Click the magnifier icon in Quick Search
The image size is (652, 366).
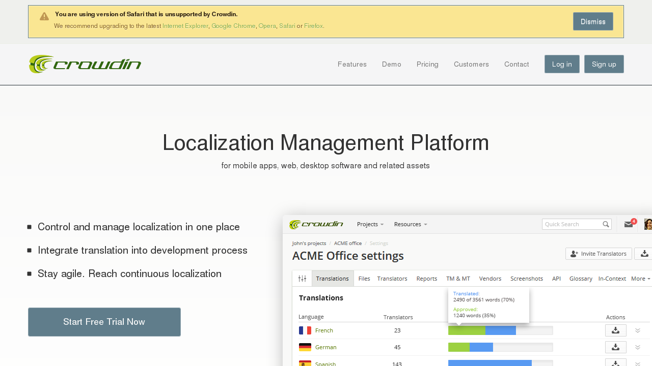[x=606, y=224]
